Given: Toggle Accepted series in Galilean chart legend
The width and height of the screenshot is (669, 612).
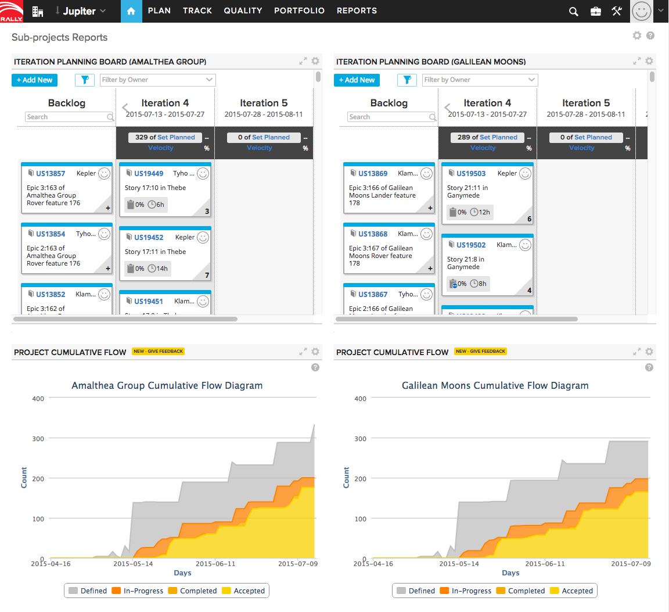Looking at the screenshot, I should 571,590.
